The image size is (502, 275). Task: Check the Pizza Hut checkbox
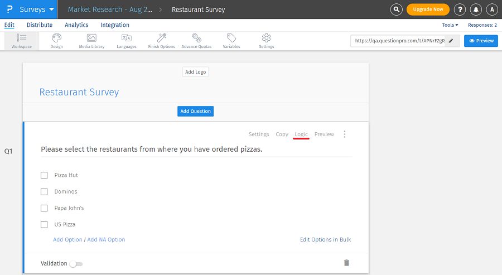pos(44,175)
